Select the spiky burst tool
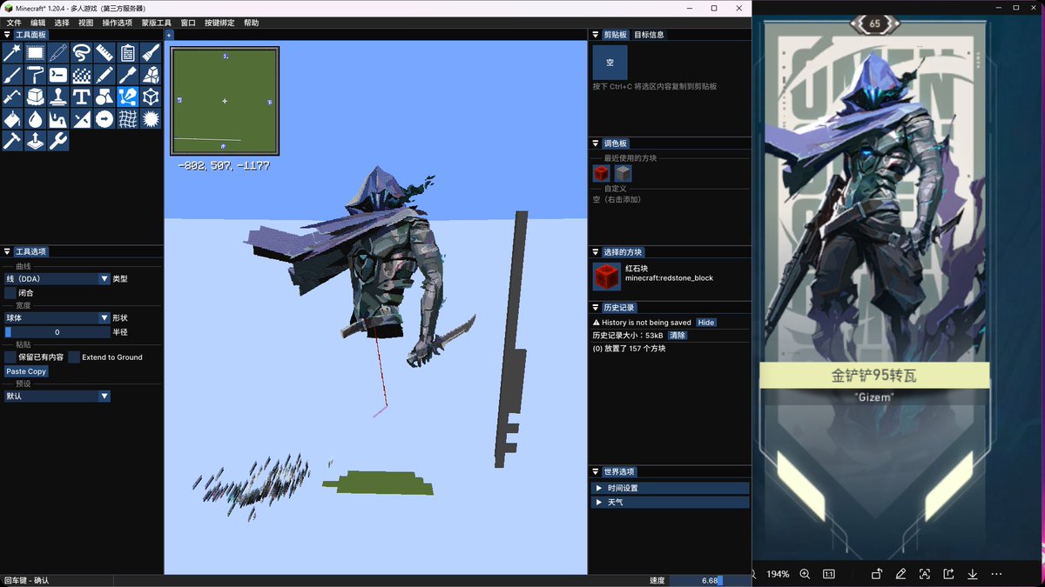 click(x=151, y=118)
